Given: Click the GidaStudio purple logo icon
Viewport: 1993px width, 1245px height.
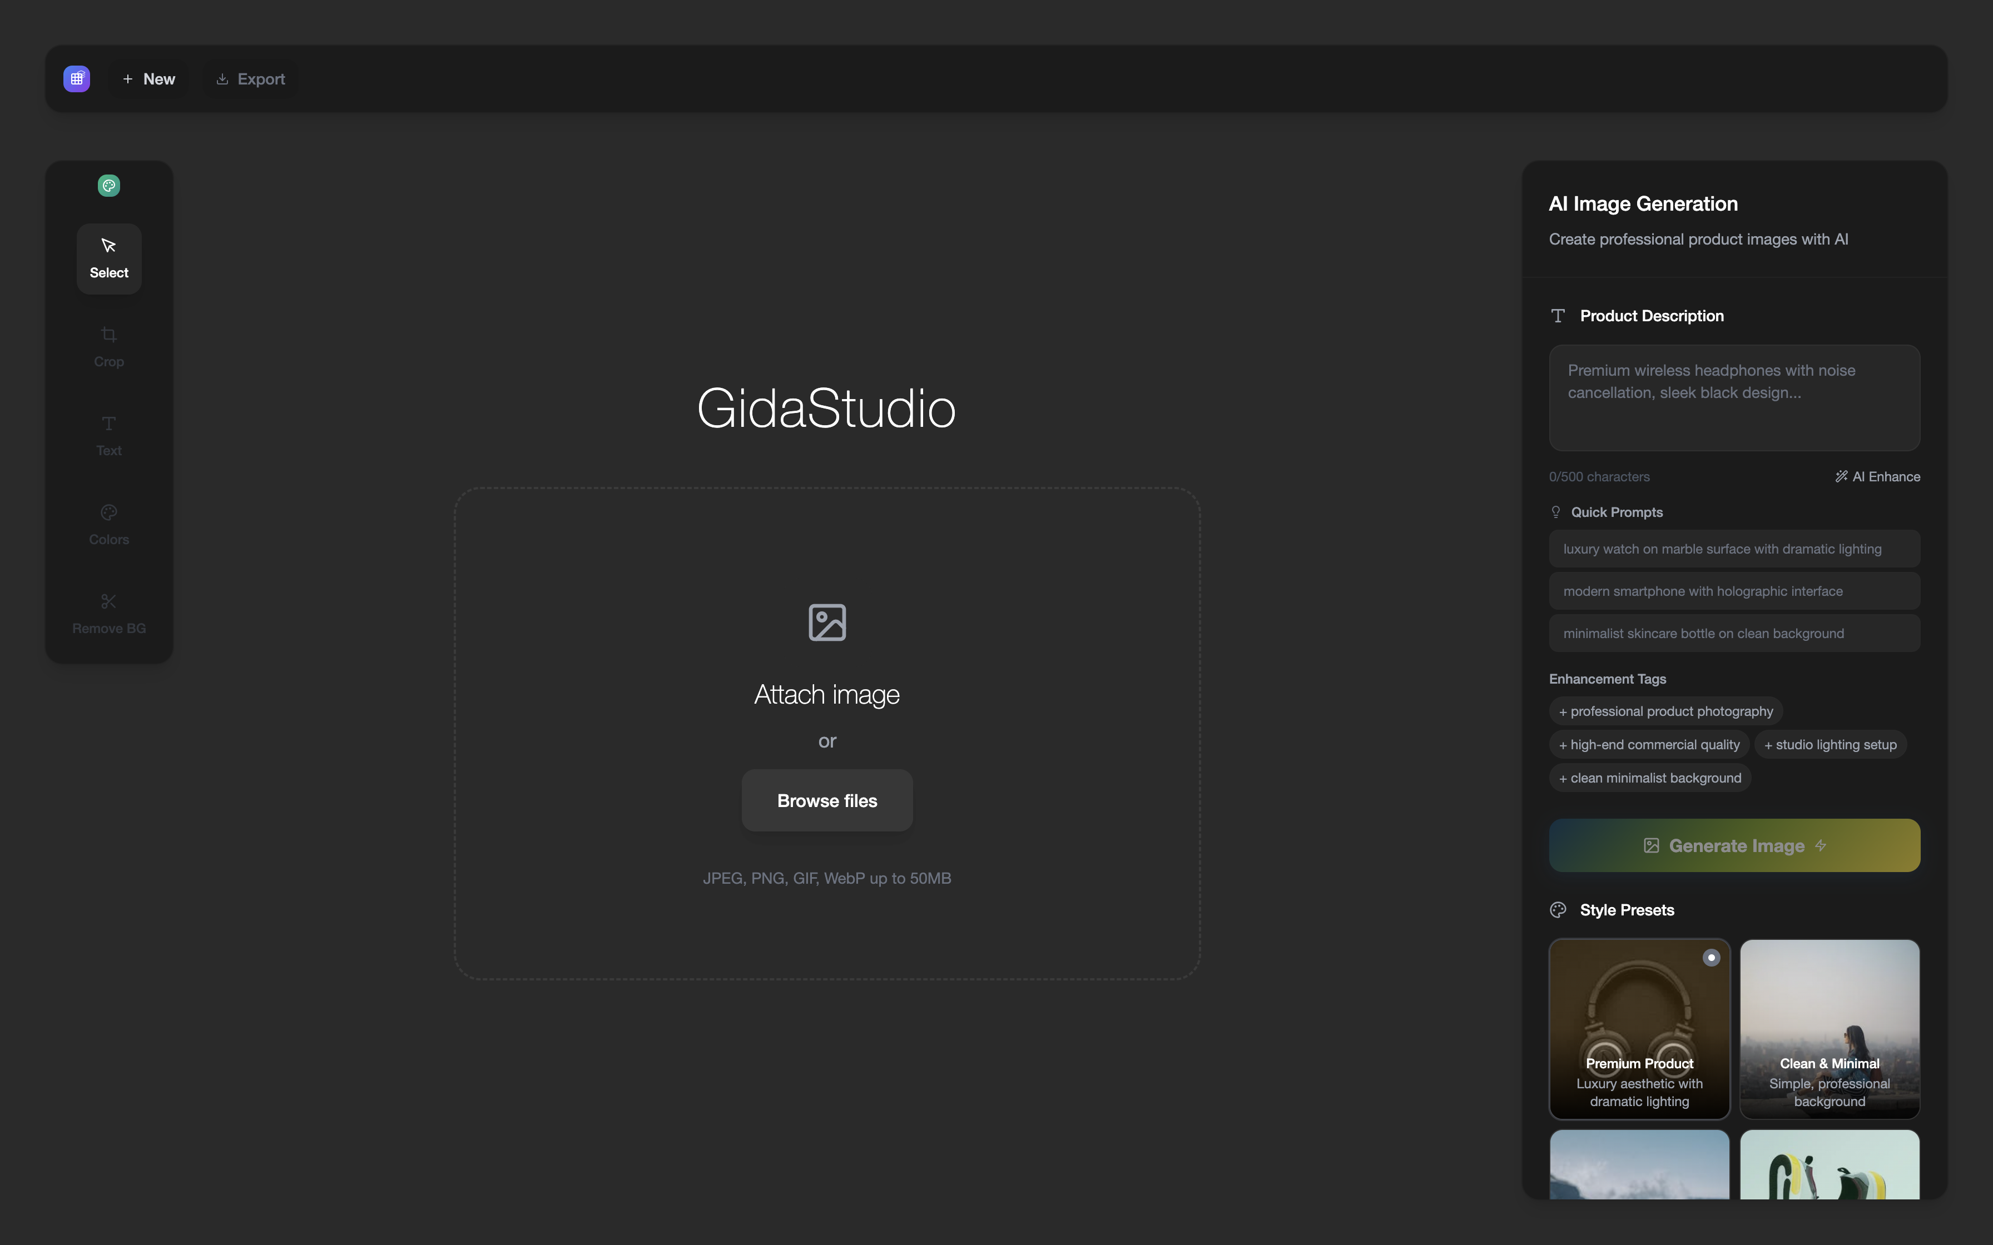Looking at the screenshot, I should click(77, 79).
